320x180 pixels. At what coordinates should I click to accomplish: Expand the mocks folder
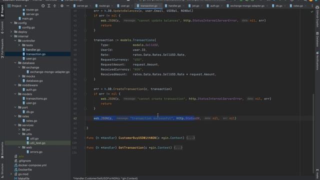[19, 76]
